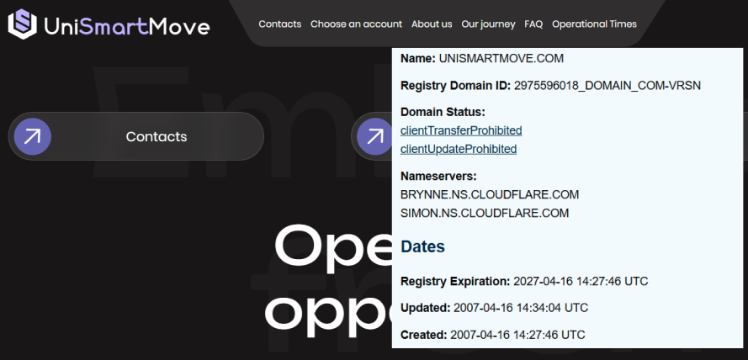748x360 pixels.
Task: Follow the clientTransferProhibited status link
Action: coord(461,130)
